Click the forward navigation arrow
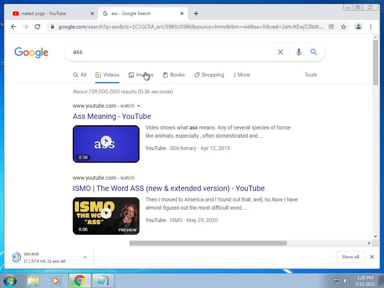Image resolution: width=384 pixels, height=288 pixels. coord(25,27)
